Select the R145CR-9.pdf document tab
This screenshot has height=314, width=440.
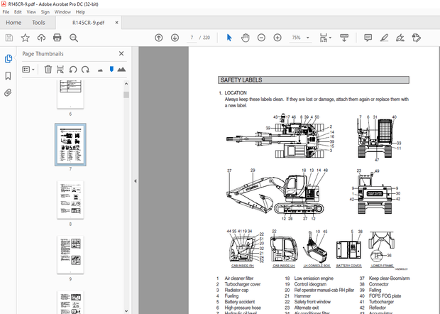pos(89,23)
